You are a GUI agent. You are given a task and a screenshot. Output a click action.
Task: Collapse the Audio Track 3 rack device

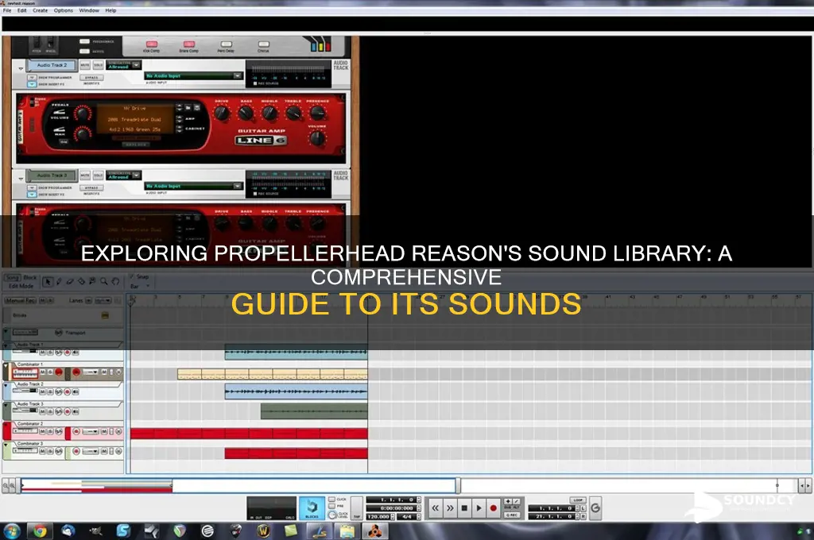tap(21, 179)
